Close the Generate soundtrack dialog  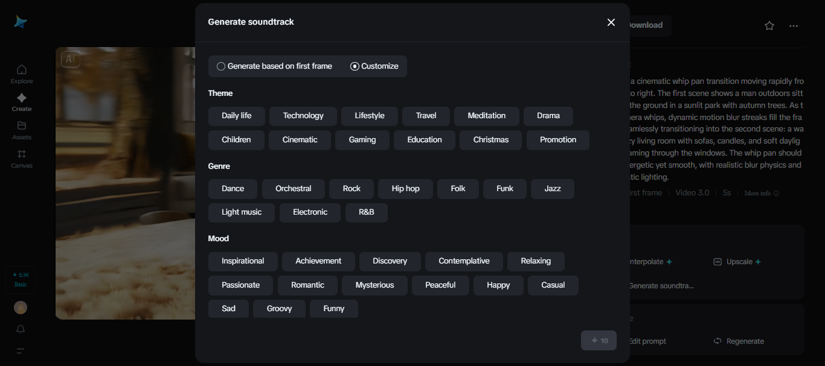pyautogui.click(x=611, y=22)
